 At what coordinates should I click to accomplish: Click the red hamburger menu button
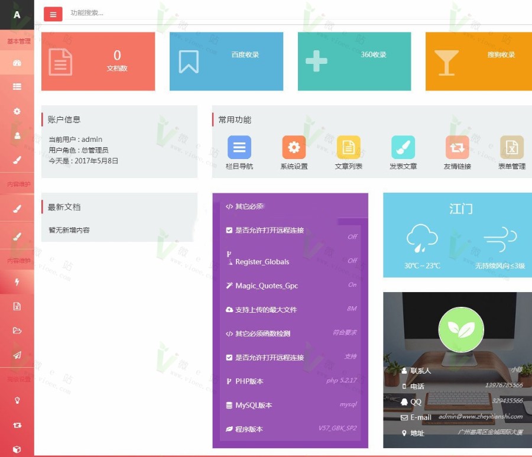pyautogui.click(x=53, y=14)
